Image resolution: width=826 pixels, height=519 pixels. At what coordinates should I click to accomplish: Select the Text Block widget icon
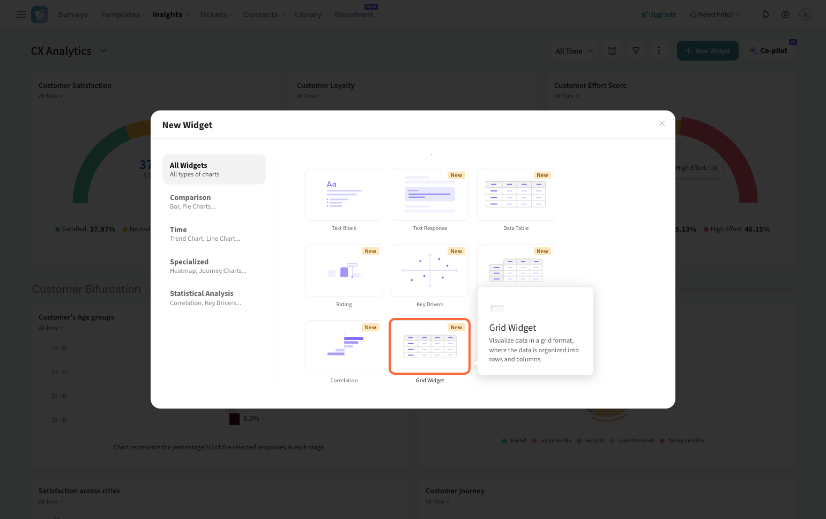344,194
